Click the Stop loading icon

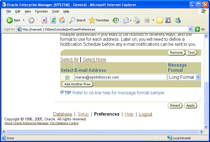click(x=44, y=20)
